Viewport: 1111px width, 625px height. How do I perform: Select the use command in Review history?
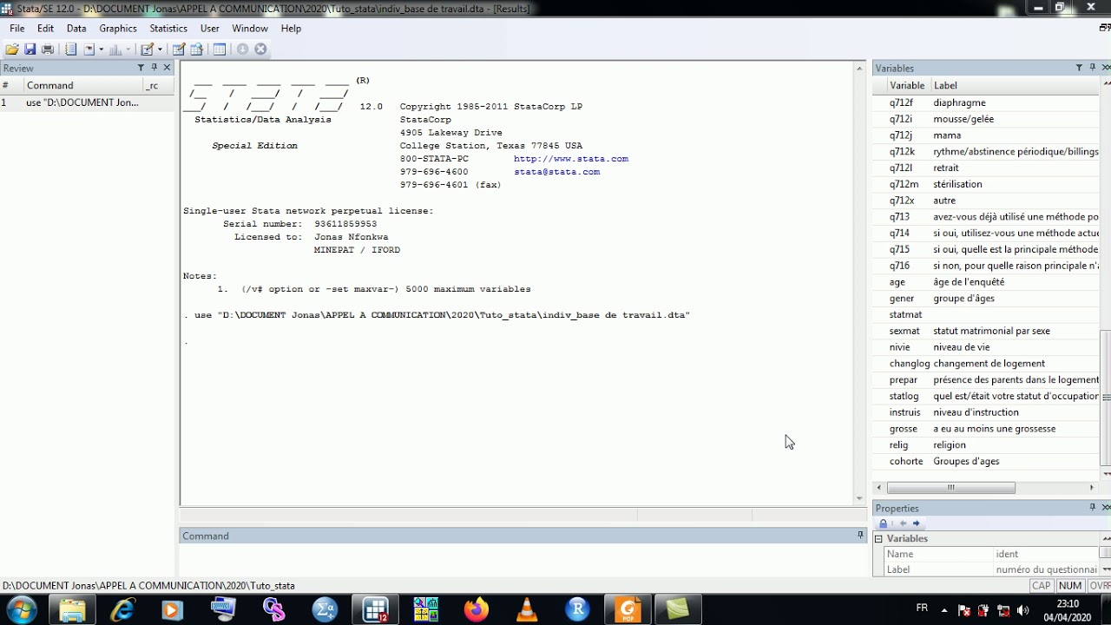87,102
